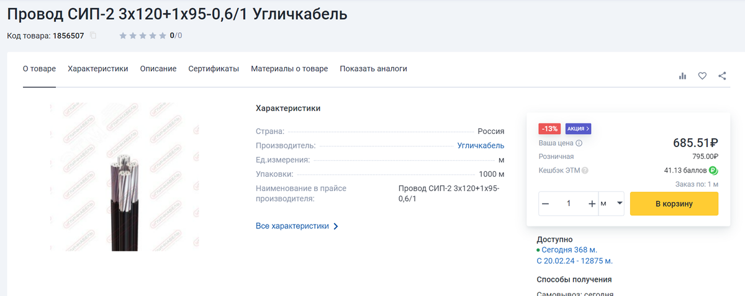
Task: Click the Доступно heading
Action: pyautogui.click(x=554, y=240)
